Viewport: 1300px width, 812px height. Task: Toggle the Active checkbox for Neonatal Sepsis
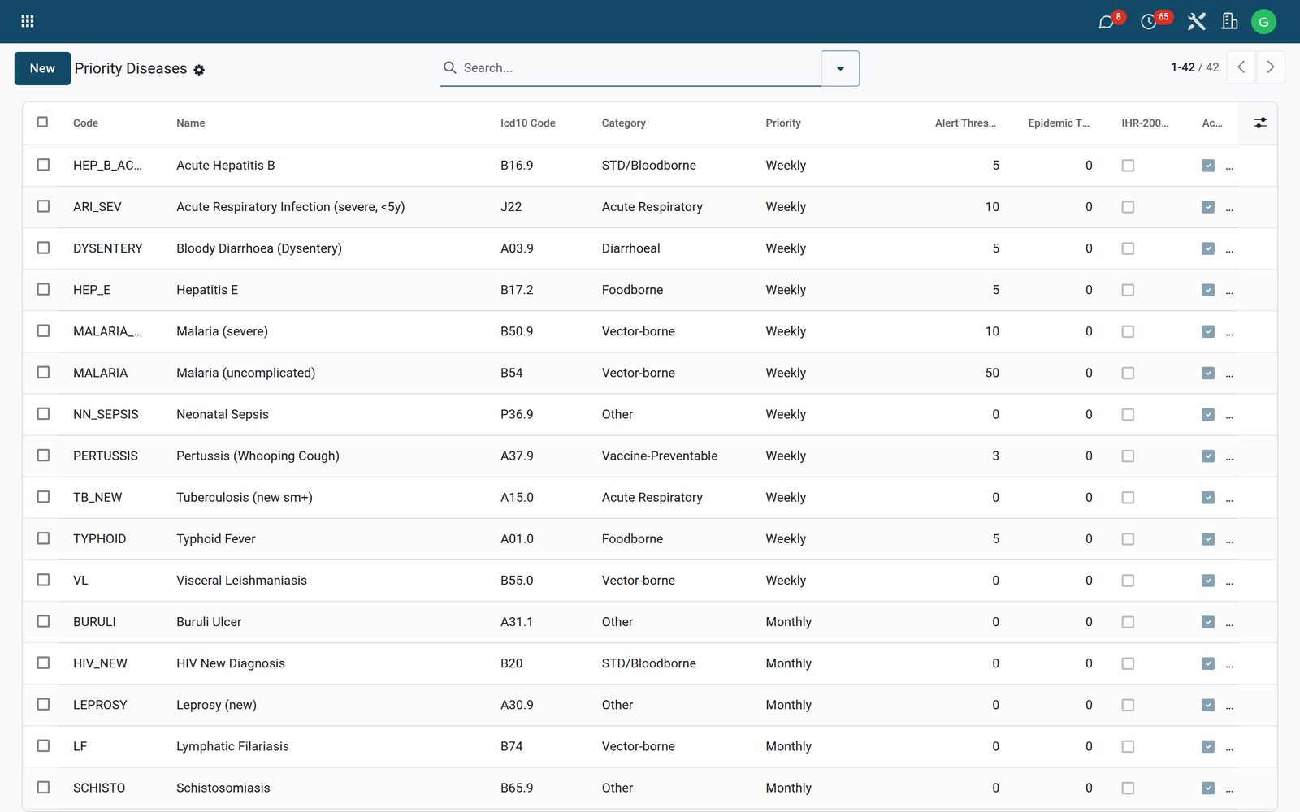pos(1208,415)
